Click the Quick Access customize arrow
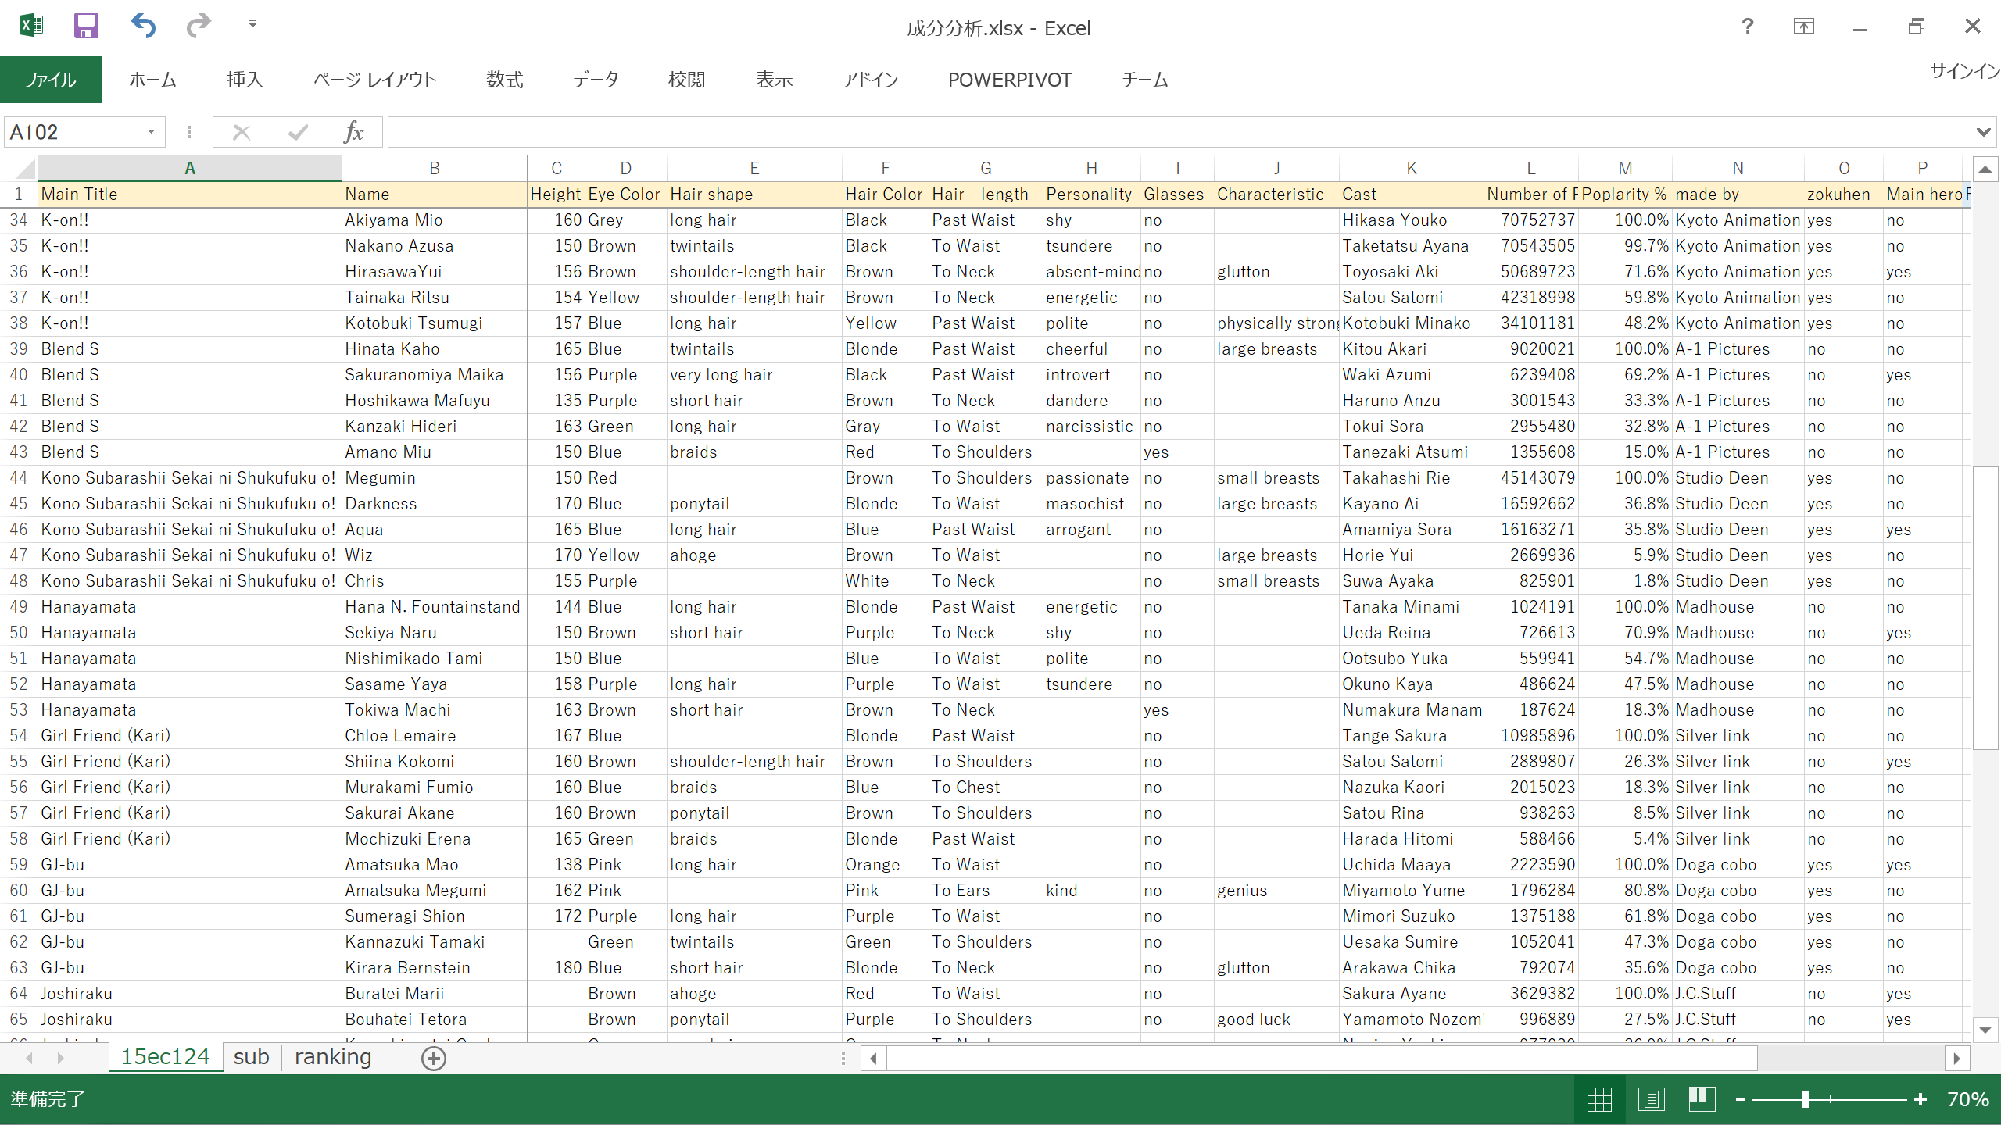The image size is (2001, 1125). pos(252,26)
